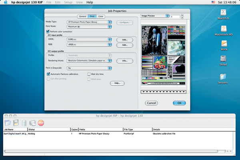Switch to the Color tab
This screenshot has width=240, height=160.
point(101,16)
